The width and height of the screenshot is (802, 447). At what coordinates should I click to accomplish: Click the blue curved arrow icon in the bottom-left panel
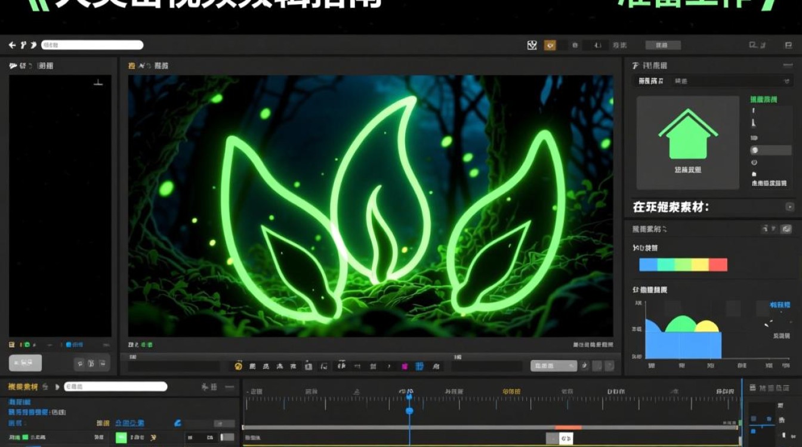click(177, 423)
